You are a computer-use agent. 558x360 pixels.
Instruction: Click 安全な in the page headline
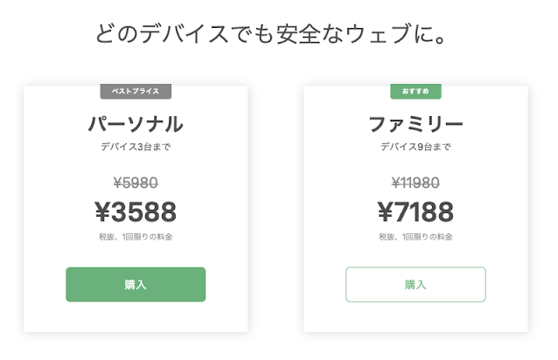tap(302, 37)
